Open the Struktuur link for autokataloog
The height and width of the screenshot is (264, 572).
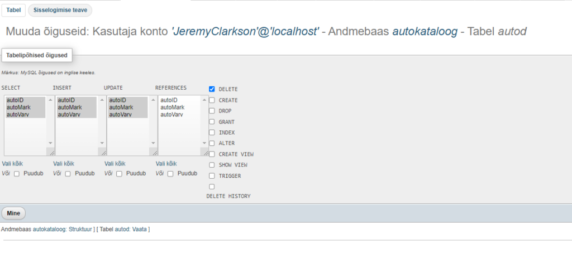pyautogui.click(x=80, y=229)
